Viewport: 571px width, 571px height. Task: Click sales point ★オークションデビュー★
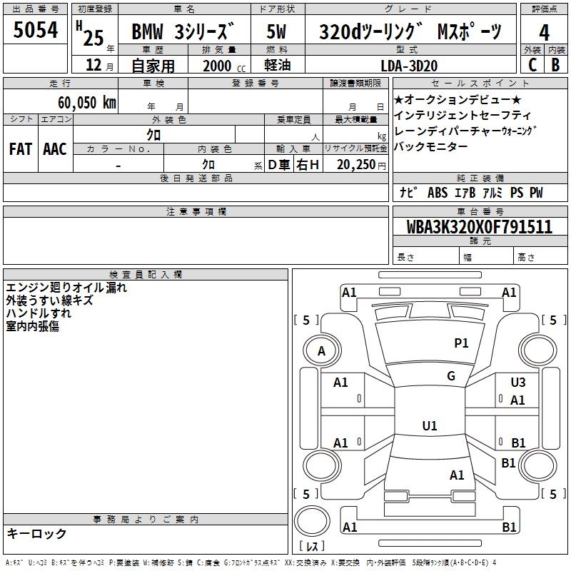[458, 99]
